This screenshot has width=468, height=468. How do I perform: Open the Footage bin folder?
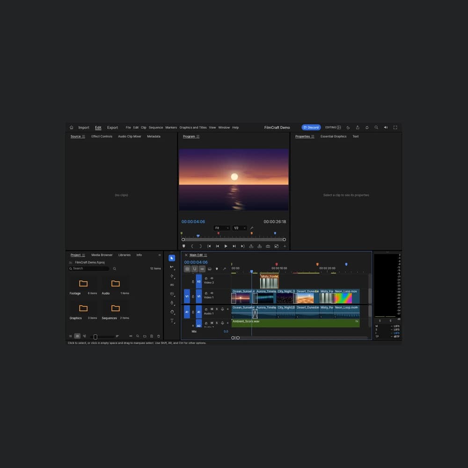(83, 284)
